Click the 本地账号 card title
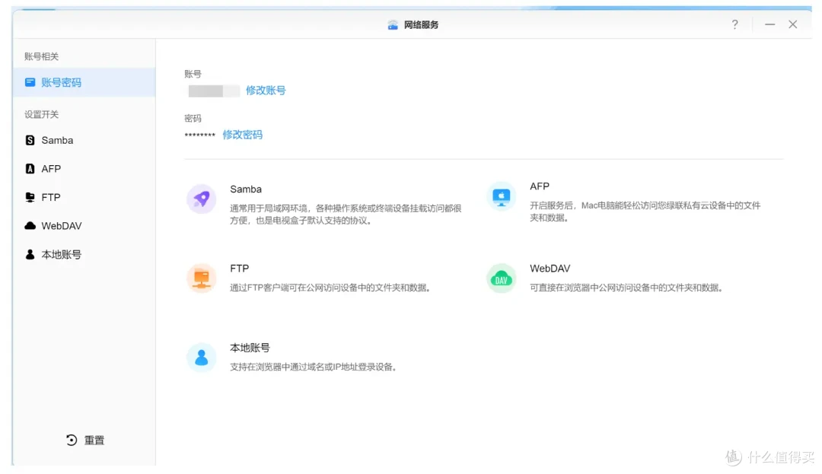 [250, 348]
